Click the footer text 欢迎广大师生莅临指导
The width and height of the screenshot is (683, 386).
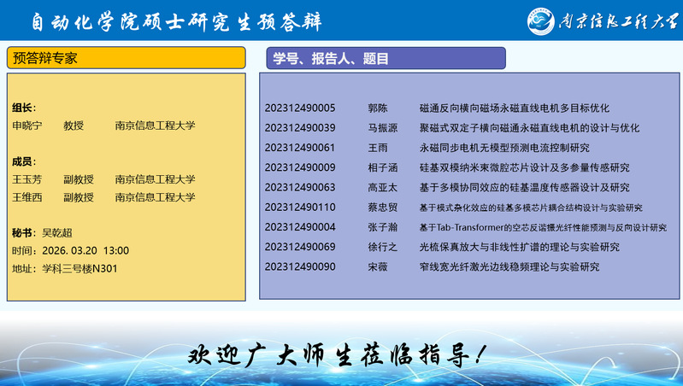click(x=339, y=353)
